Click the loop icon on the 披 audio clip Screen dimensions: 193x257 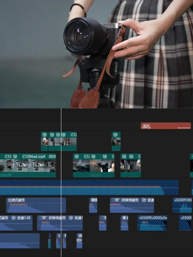pyautogui.click(x=79, y=240)
